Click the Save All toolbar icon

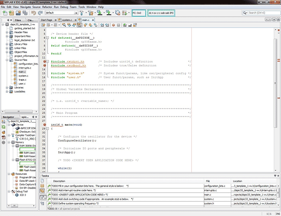[25, 13]
